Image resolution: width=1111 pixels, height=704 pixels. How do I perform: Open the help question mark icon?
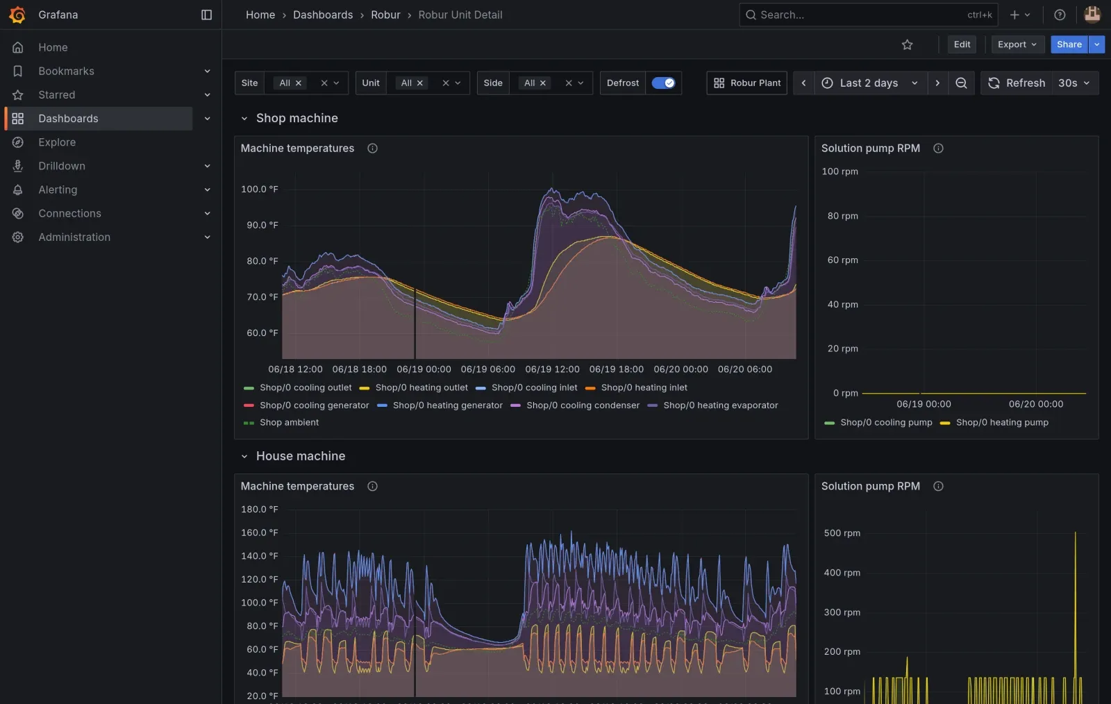point(1060,15)
